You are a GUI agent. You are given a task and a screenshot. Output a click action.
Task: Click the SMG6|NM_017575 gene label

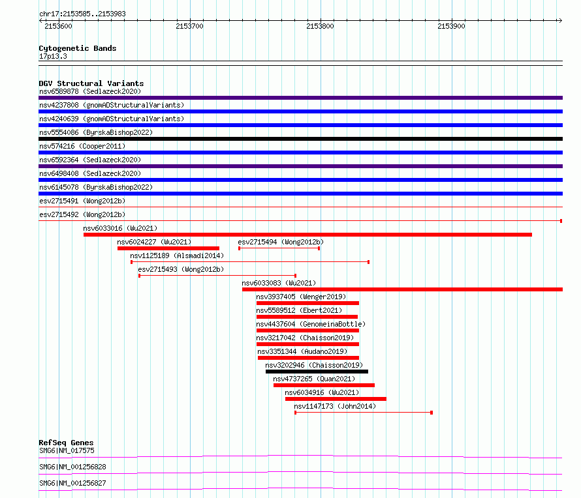click(x=67, y=450)
